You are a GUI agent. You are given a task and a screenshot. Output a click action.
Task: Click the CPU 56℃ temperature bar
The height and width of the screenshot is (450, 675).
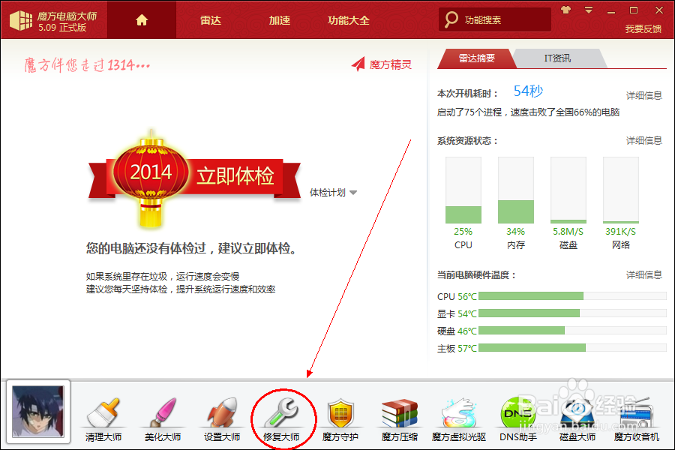[572, 295]
